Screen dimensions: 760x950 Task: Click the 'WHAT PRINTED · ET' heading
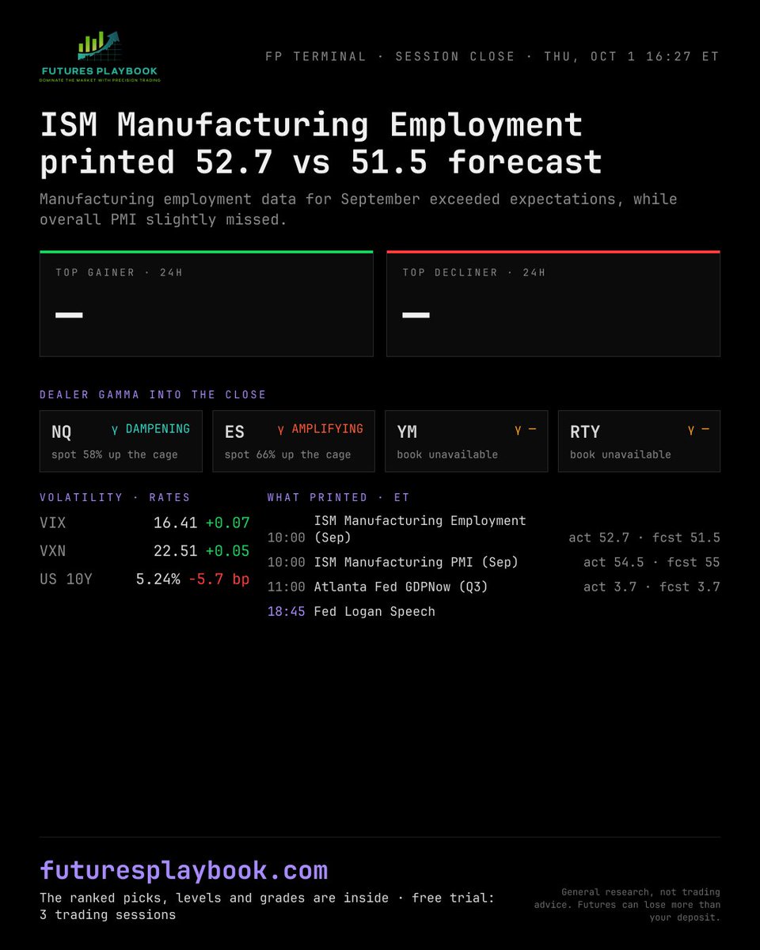pos(338,497)
